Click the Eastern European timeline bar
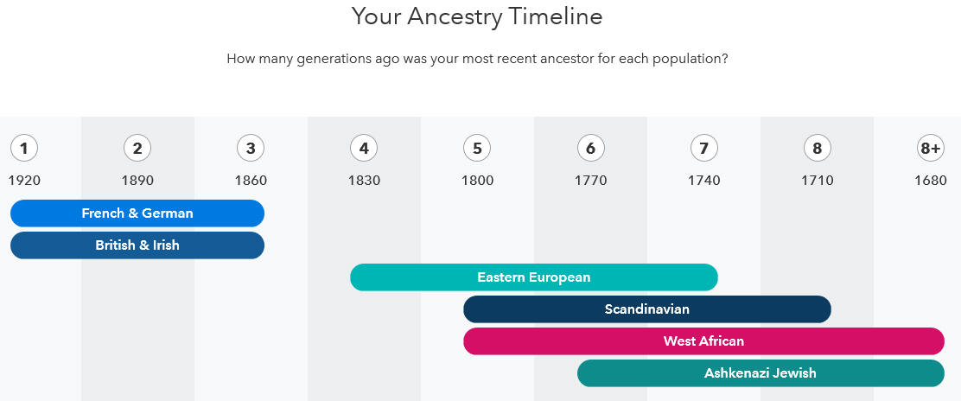Viewport: 961px width, 401px height. point(534,277)
